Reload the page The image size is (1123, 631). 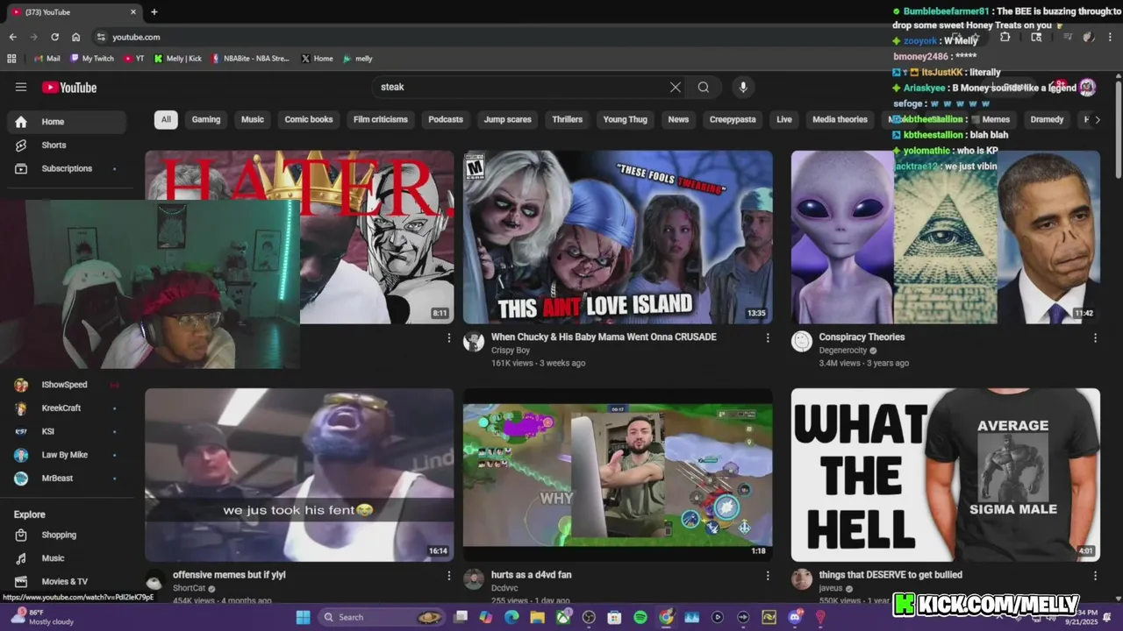54,37
